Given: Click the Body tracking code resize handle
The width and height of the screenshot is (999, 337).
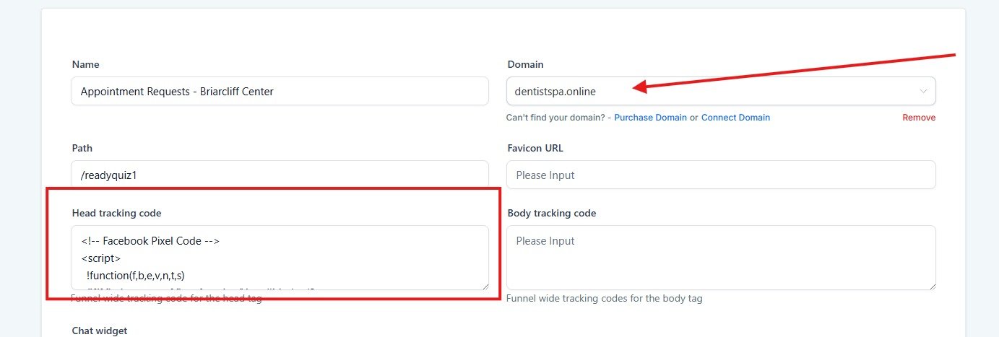Looking at the screenshot, I should (931, 286).
